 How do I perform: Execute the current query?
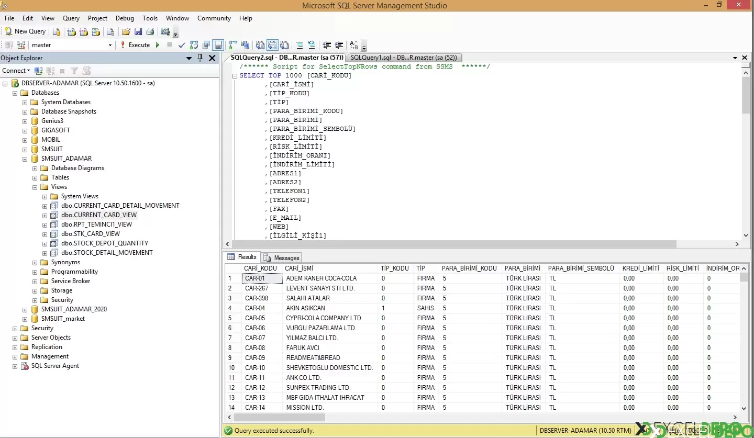pos(135,45)
